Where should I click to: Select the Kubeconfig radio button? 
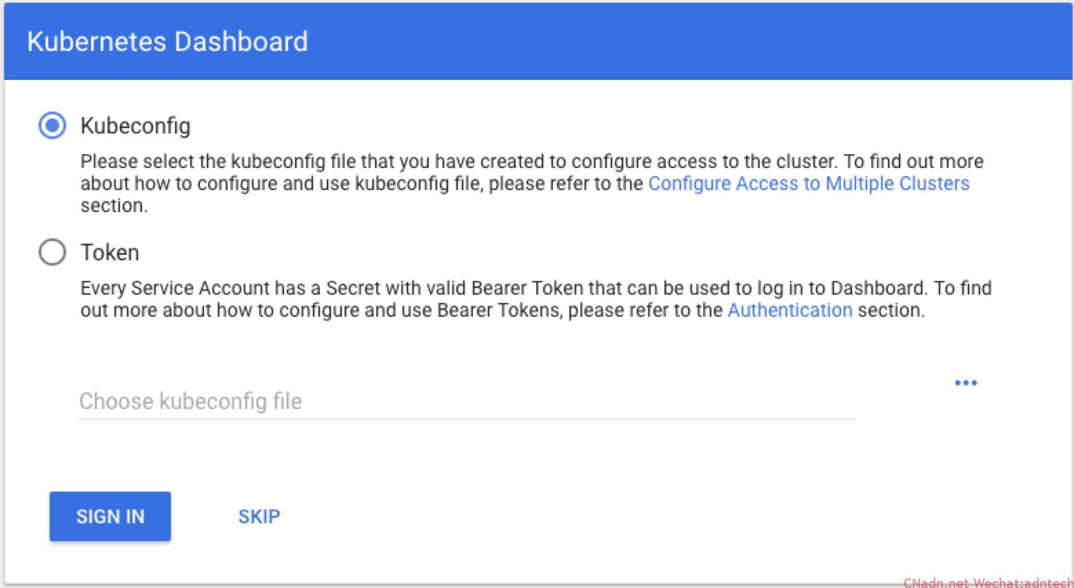tap(52, 125)
